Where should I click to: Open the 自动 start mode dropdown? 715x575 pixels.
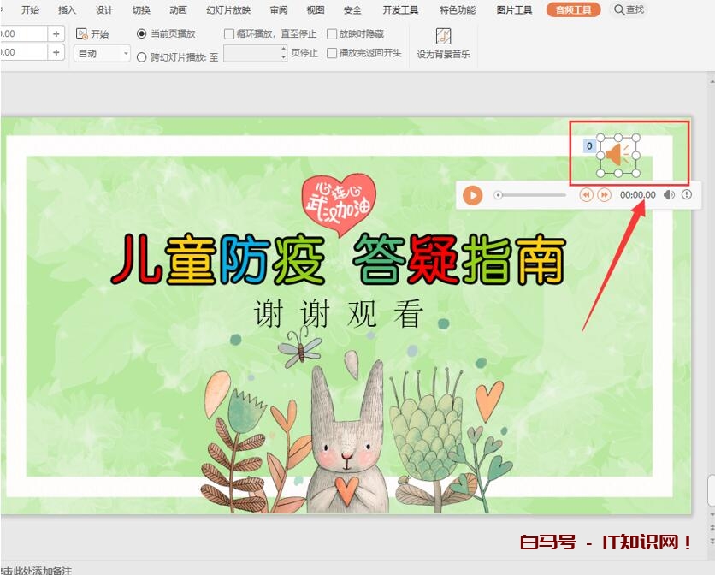click(x=102, y=54)
